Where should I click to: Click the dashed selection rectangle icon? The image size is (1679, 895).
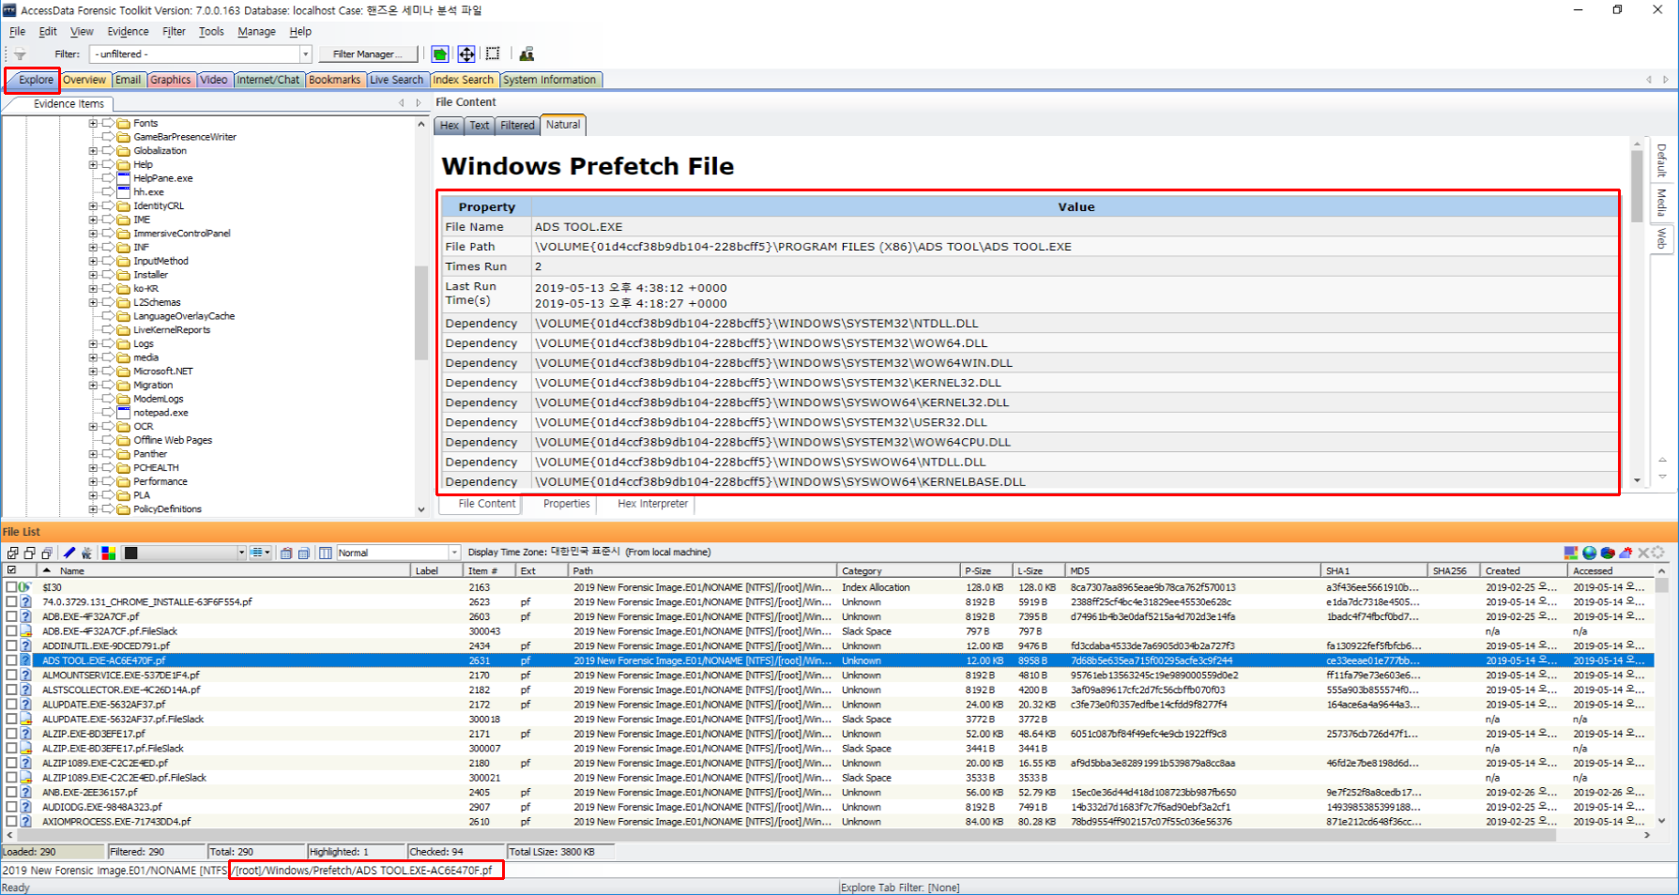click(493, 54)
